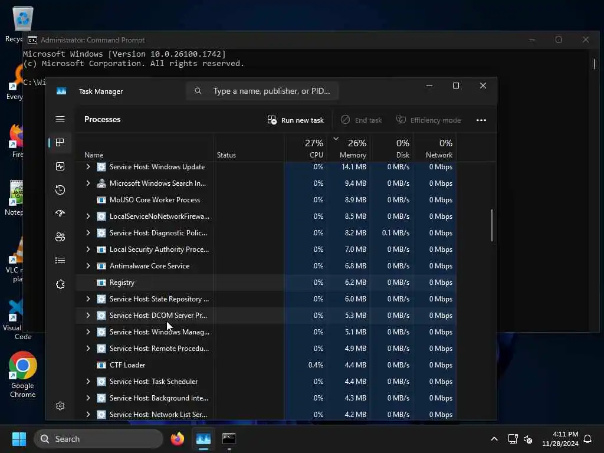Click the muted volume tray icon
The height and width of the screenshot is (453, 604).
(528, 439)
